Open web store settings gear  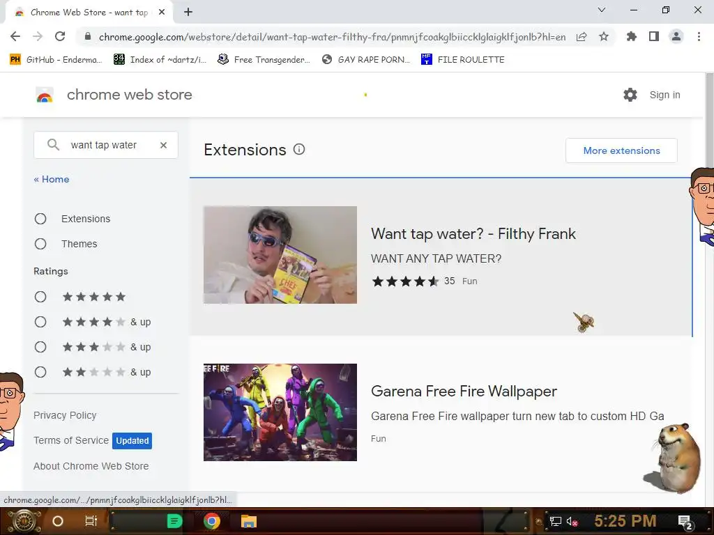630,95
